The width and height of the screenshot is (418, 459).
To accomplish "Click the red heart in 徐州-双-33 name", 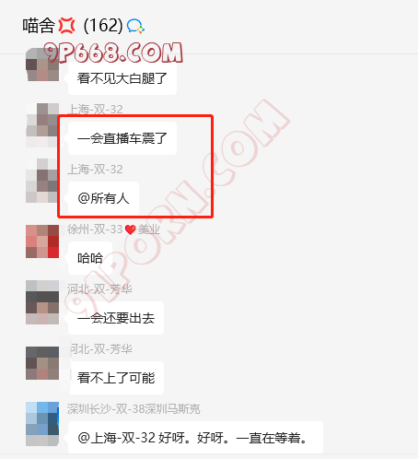I will coord(131,229).
